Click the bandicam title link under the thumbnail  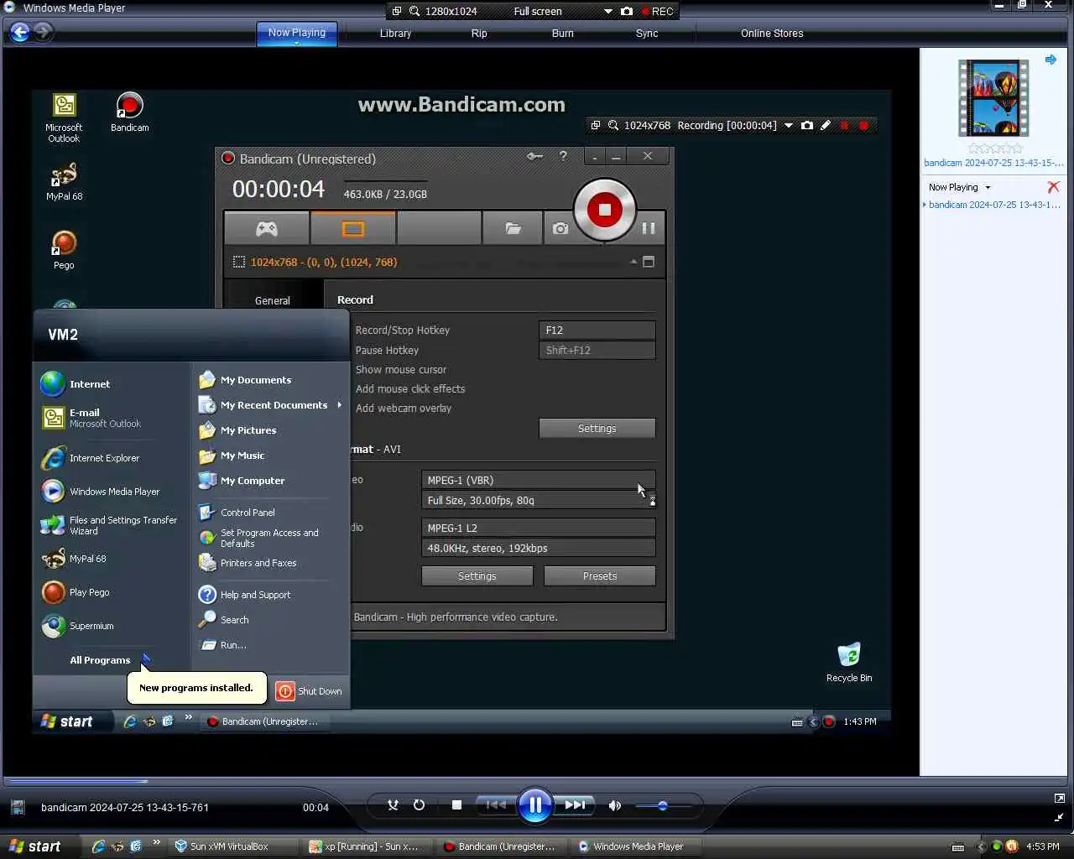993,163
